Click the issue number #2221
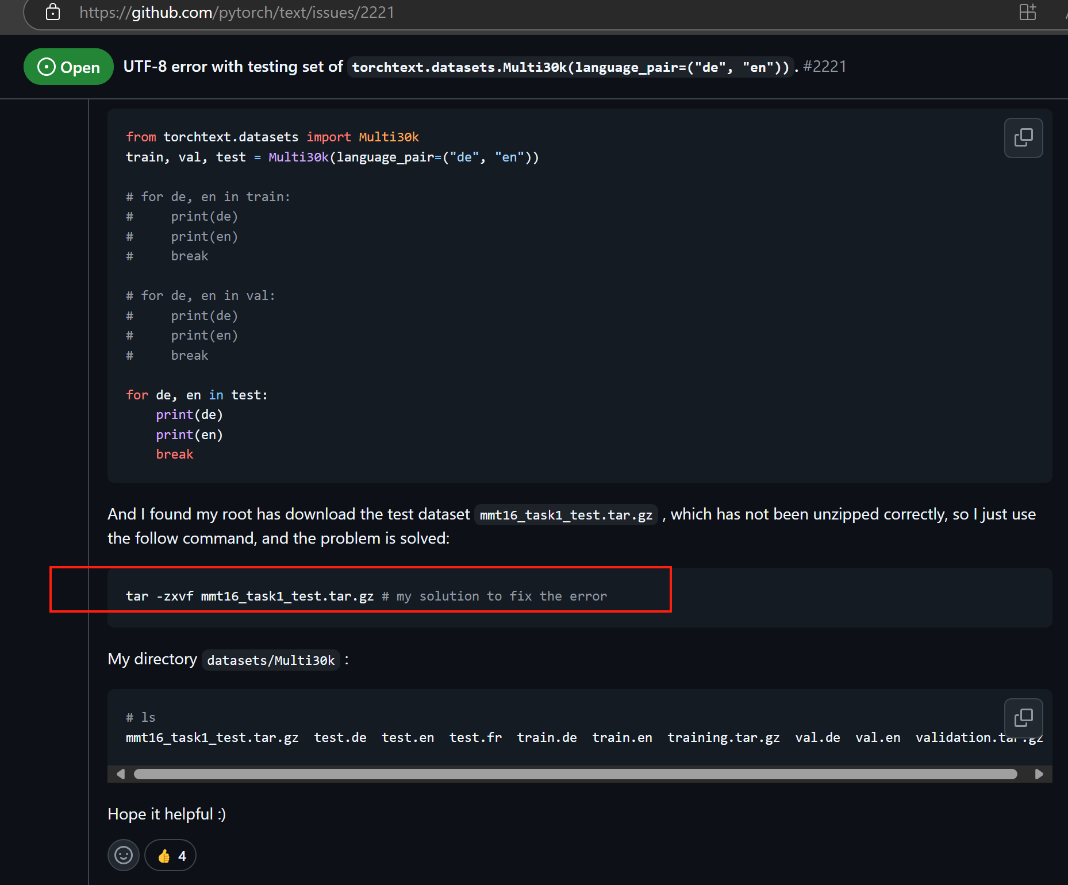The width and height of the screenshot is (1068, 885). (825, 67)
